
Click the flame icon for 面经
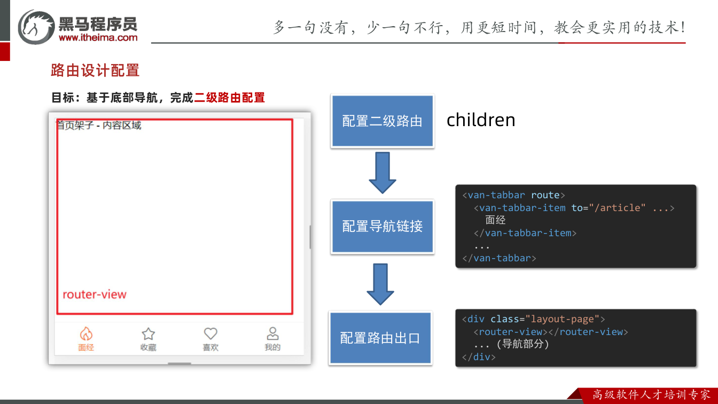pyautogui.click(x=86, y=334)
